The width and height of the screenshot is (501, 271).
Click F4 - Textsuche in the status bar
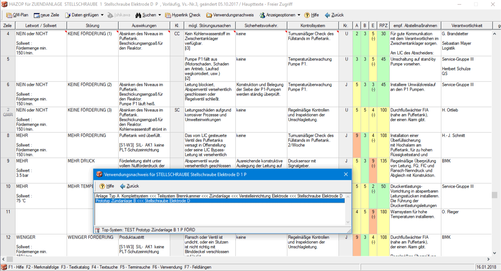point(105,267)
